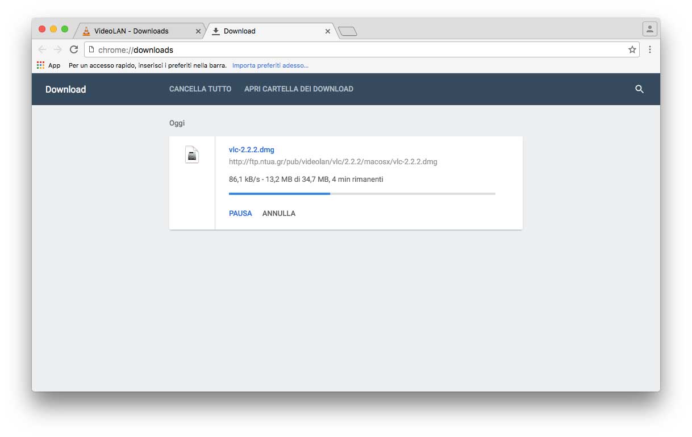
Task: Click 'Per un accesso rapido' bookmark hint
Action: [x=148, y=65]
